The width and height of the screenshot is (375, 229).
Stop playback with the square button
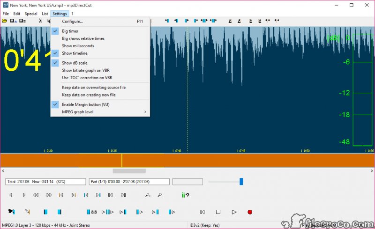point(218,212)
